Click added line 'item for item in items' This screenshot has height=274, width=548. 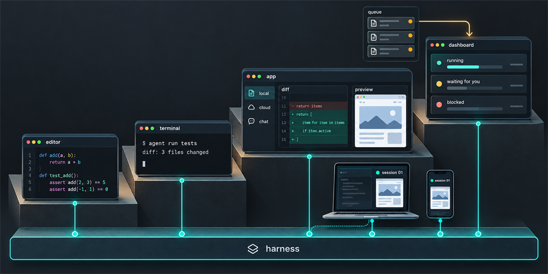point(323,122)
